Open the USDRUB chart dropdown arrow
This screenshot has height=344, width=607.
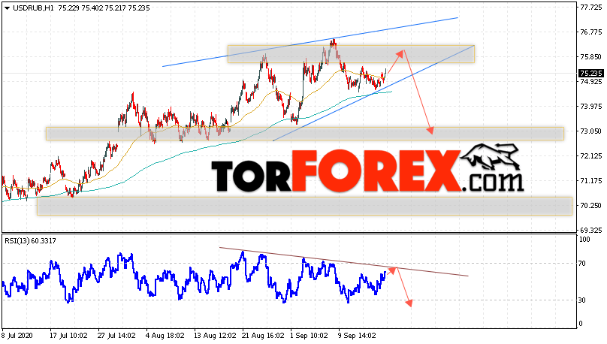7,8
